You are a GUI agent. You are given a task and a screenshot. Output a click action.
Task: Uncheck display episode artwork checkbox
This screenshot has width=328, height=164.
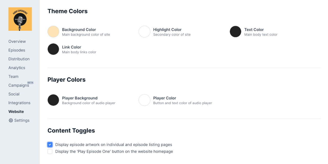(x=50, y=145)
